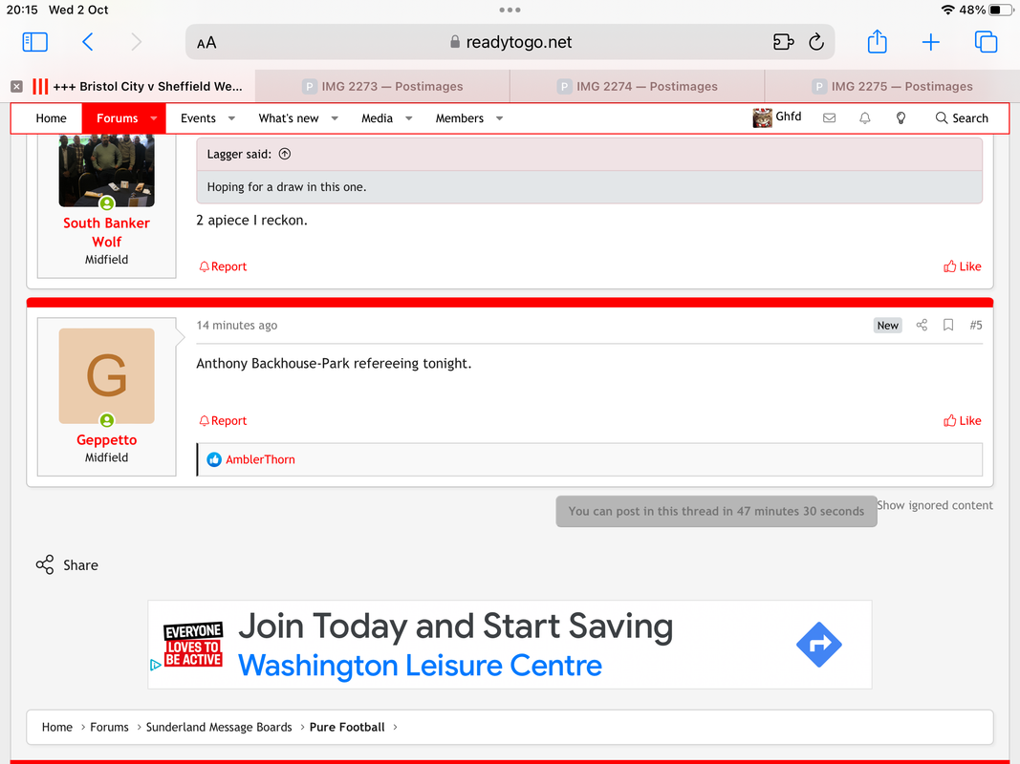The height and width of the screenshot is (764, 1020).
Task: Report Geppetto's post
Action: pyautogui.click(x=223, y=421)
